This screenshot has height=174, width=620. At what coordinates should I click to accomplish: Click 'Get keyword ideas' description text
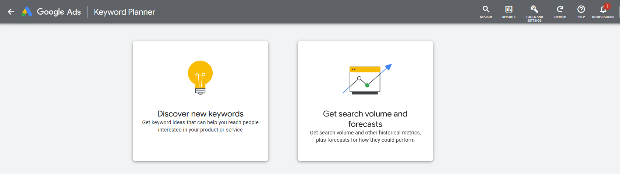(x=200, y=126)
